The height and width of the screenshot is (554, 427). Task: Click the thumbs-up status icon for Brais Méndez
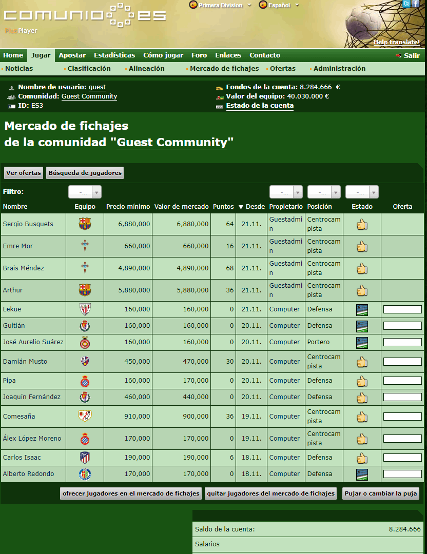point(362,268)
